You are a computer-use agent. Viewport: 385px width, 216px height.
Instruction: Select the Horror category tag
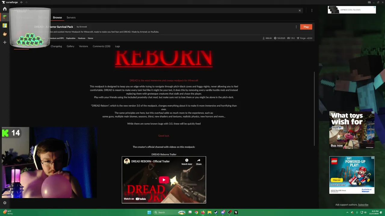point(91,38)
